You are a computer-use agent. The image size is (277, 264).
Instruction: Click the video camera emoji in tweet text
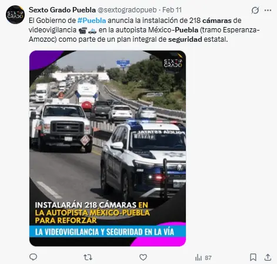(x=83, y=31)
